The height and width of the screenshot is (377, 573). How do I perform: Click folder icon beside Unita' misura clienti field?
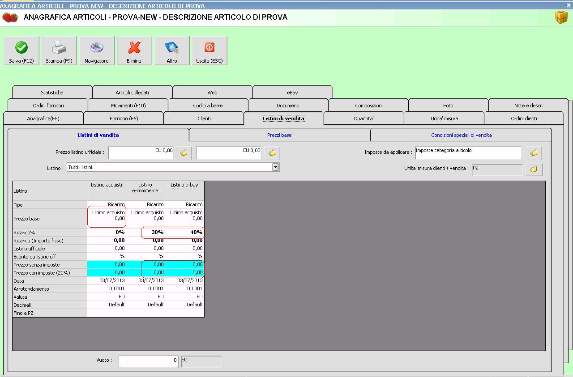click(534, 169)
